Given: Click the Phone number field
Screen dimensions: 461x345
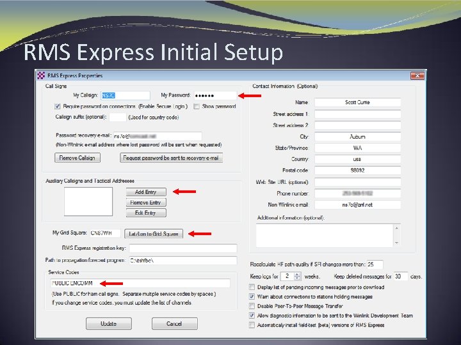Looking at the screenshot, I should point(357,194).
